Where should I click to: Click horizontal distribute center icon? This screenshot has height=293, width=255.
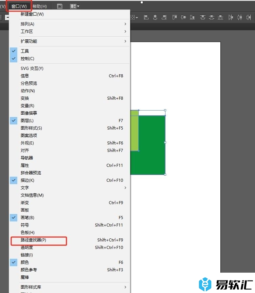(240, 17)
